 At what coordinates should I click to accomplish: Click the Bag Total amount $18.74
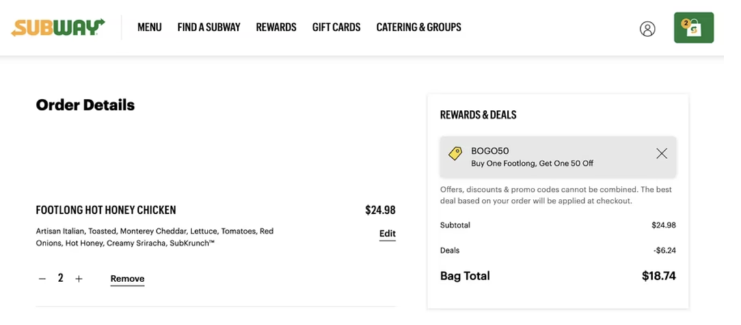pyautogui.click(x=659, y=276)
